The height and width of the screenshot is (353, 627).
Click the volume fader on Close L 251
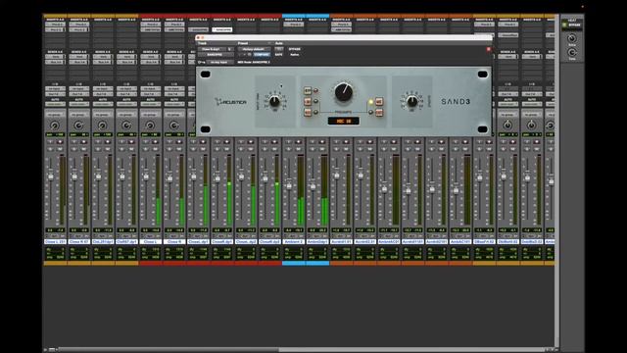50,176
